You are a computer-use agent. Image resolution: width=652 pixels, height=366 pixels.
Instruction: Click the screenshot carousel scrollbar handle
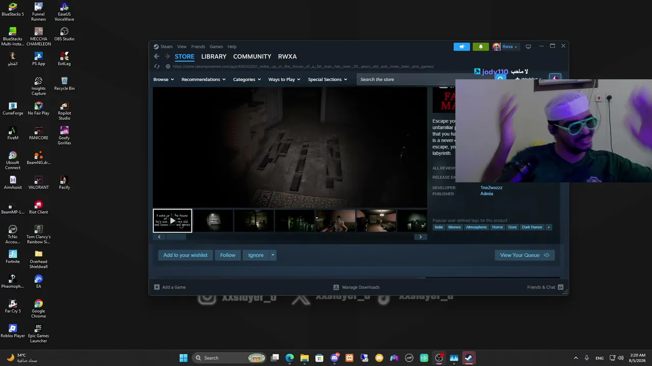176,237
